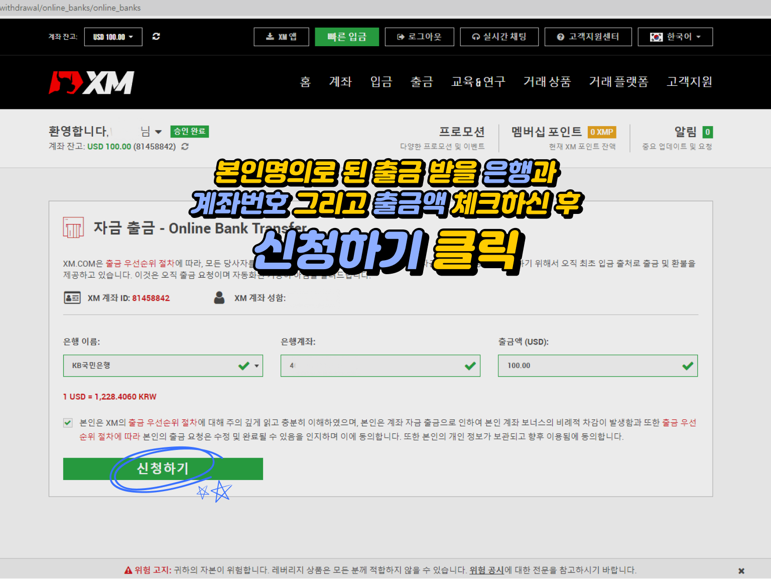Uncheck the withdrawal agreement checkbox
Screen dimensions: 771x579
(x=68, y=422)
